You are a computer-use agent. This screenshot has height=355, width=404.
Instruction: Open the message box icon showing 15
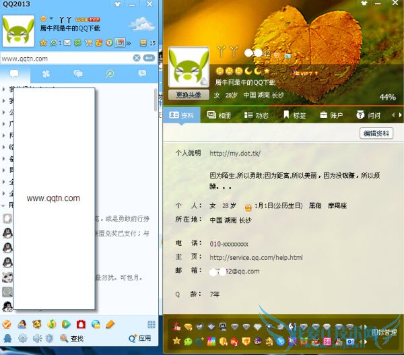pyautogui.click(x=147, y=43)
